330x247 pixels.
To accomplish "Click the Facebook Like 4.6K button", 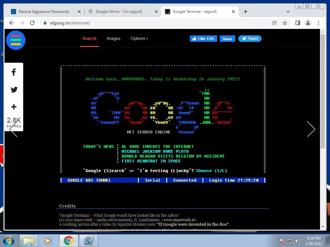I will point(203,39).
